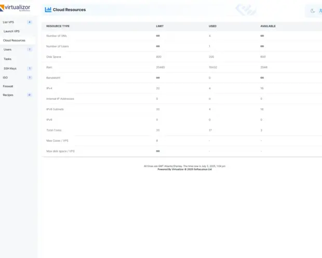The width and height of the screenshot is (322, 258).
Task: Open the Recipes section
Action: coord(8,95)
